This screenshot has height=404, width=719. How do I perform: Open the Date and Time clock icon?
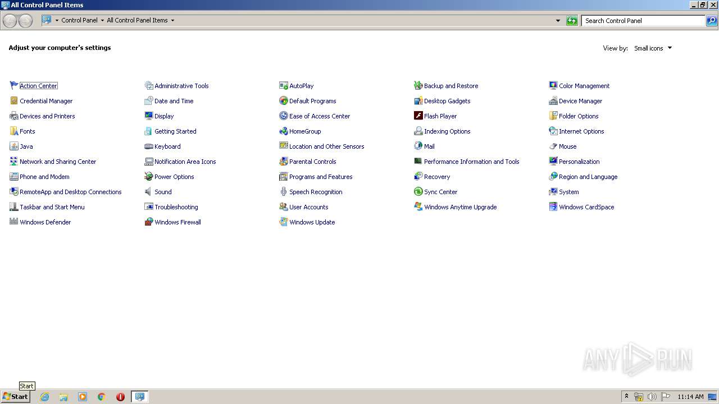(x=149, y=101)
